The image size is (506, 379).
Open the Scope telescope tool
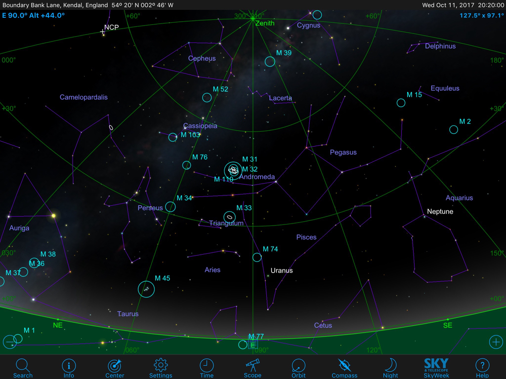(x=253, y=368)
